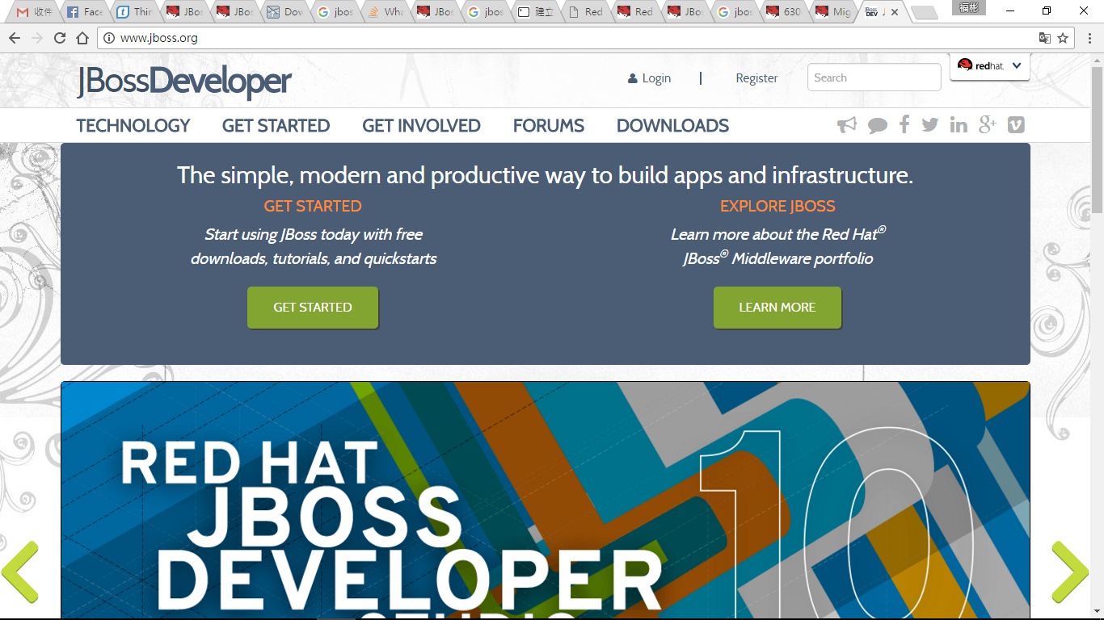Click the Login link

[649, 78]
